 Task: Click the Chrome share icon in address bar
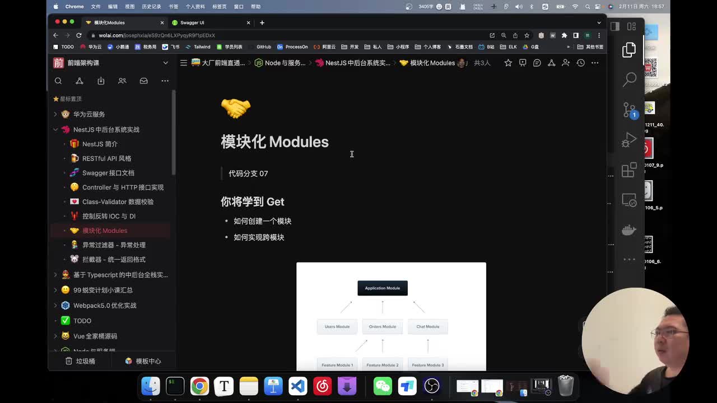pos(515,35)
